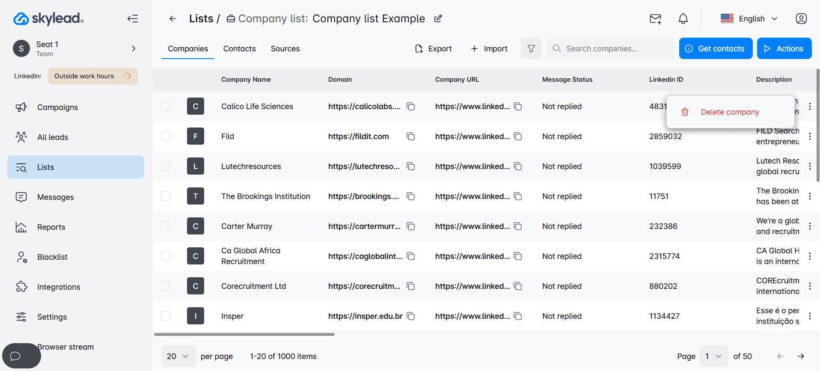Screen dimensions: 820x371
Task: Open the row menu for Insper
Action: coord(810,316)
